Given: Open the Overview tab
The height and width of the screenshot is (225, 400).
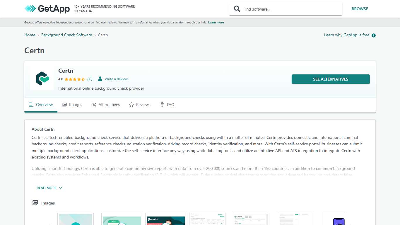Looking at the screenshot, I should tap(41, 105).
